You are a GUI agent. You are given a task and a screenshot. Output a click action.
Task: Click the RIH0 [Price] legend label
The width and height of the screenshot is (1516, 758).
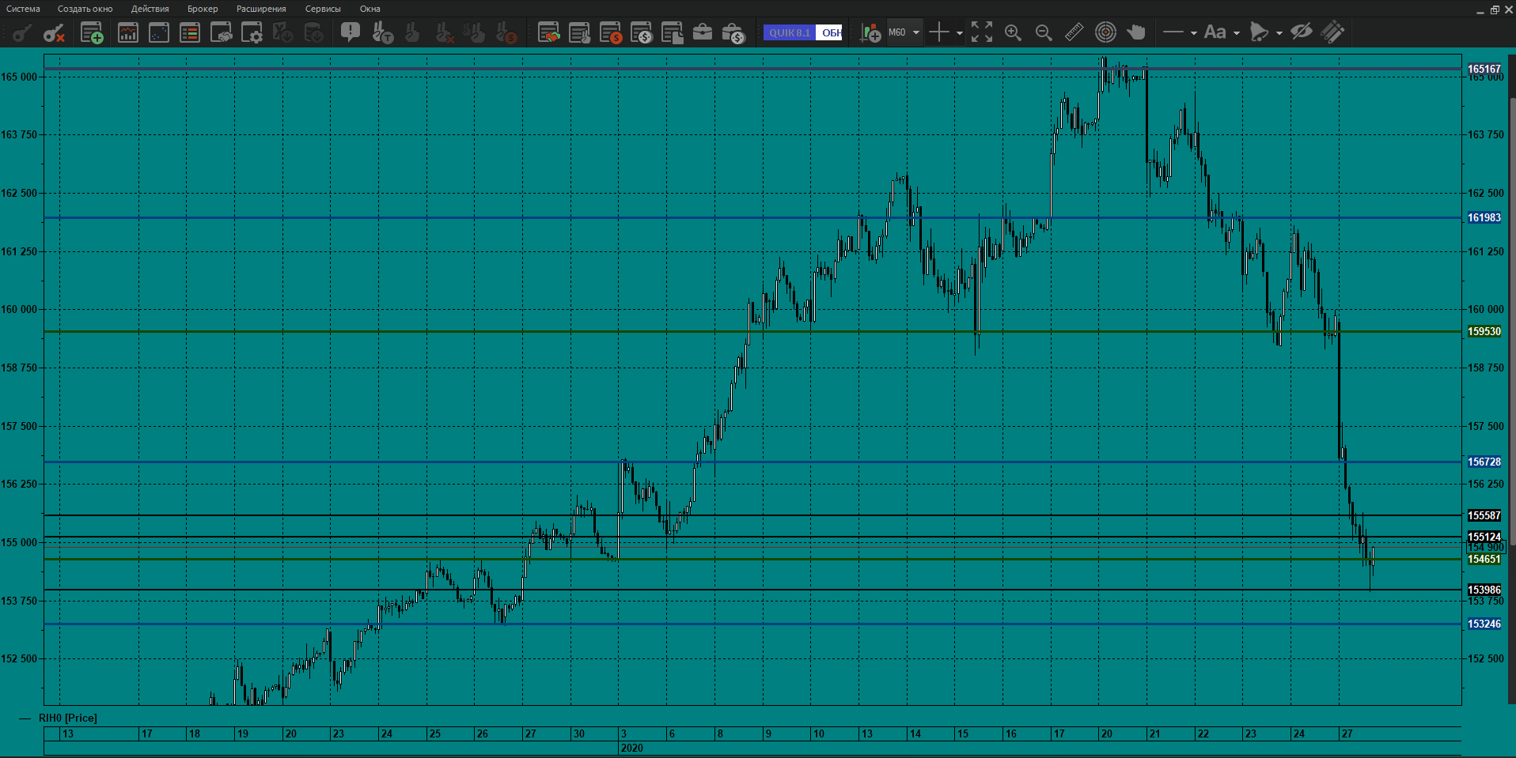68,718
